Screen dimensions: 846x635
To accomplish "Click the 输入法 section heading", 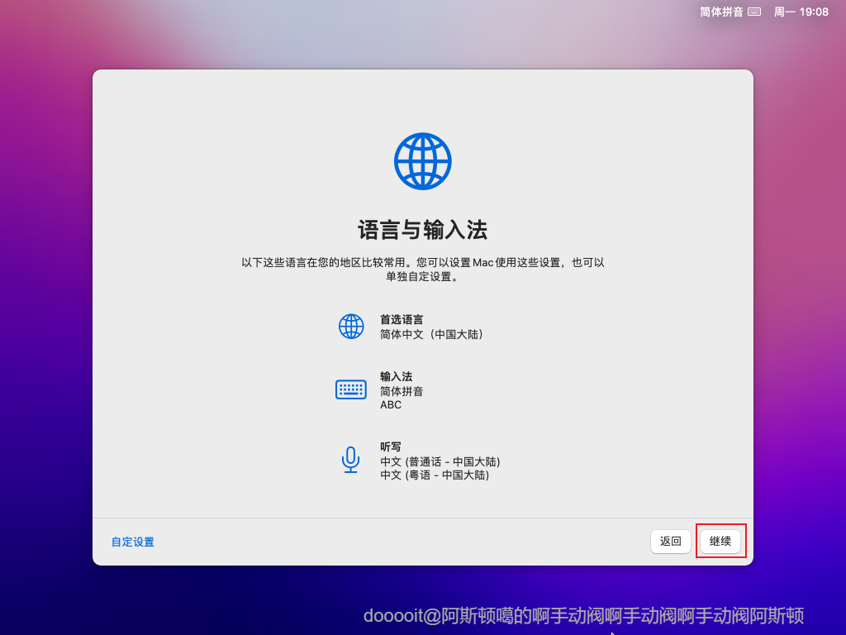I will point(397,376).
